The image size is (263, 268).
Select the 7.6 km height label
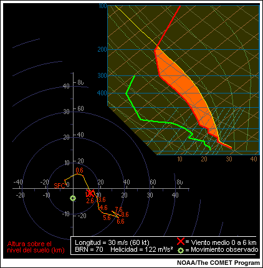point(118,209)
